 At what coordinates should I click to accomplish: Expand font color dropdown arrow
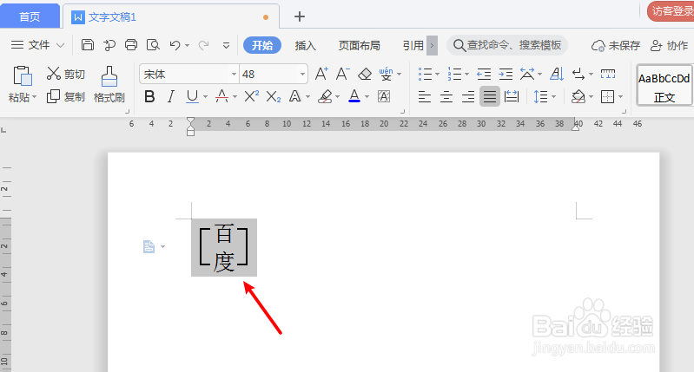pos(367,96)
